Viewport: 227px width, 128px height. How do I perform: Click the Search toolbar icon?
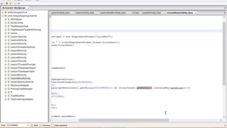coord(10,4)
